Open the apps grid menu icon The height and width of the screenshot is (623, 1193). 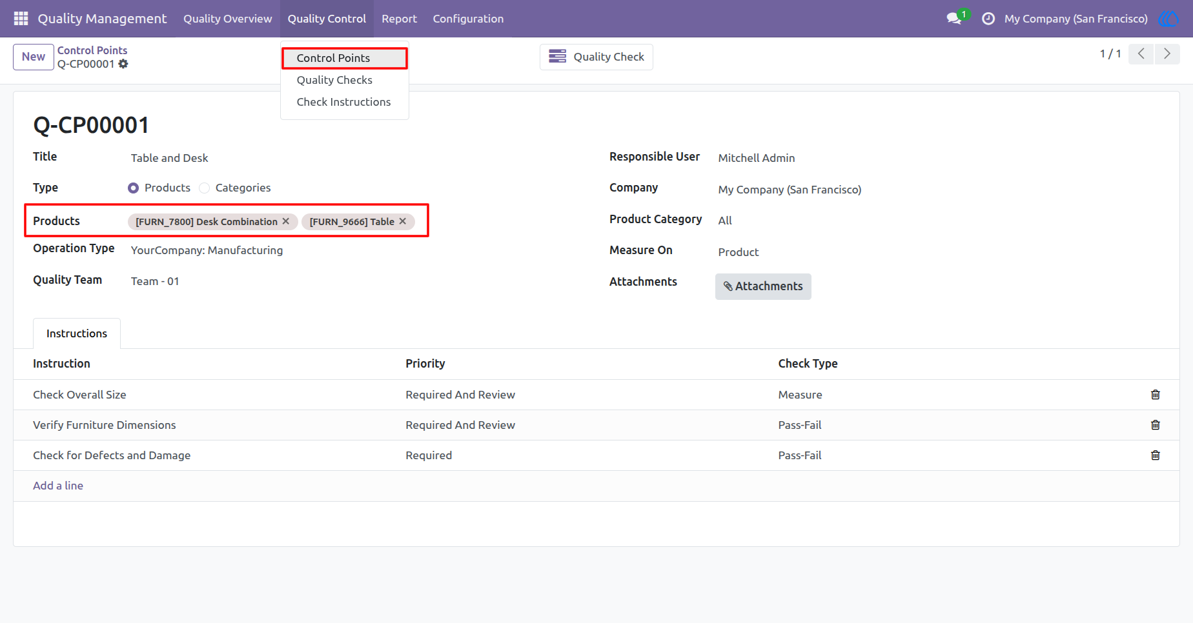[21, 19]
